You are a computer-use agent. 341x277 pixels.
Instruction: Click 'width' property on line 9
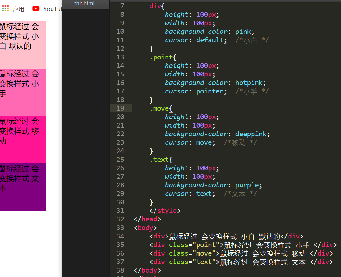pos(174,23)
